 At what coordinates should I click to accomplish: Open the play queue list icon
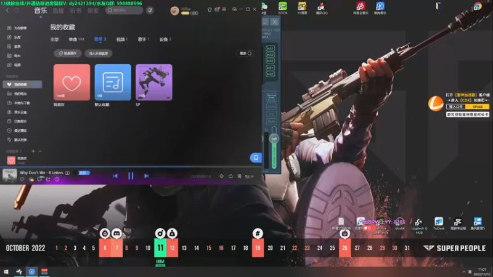coord(249,176)
